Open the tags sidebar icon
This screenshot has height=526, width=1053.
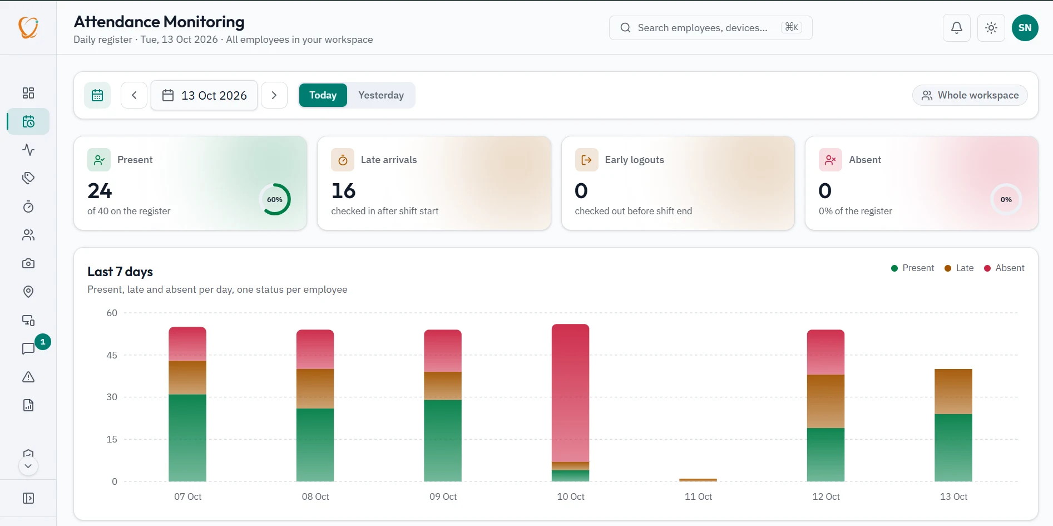[x=28, y=178]
